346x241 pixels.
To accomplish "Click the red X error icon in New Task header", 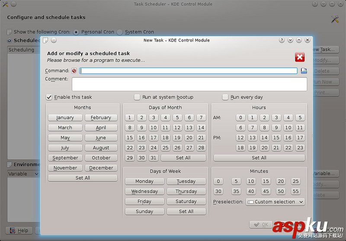I will 300,57.
